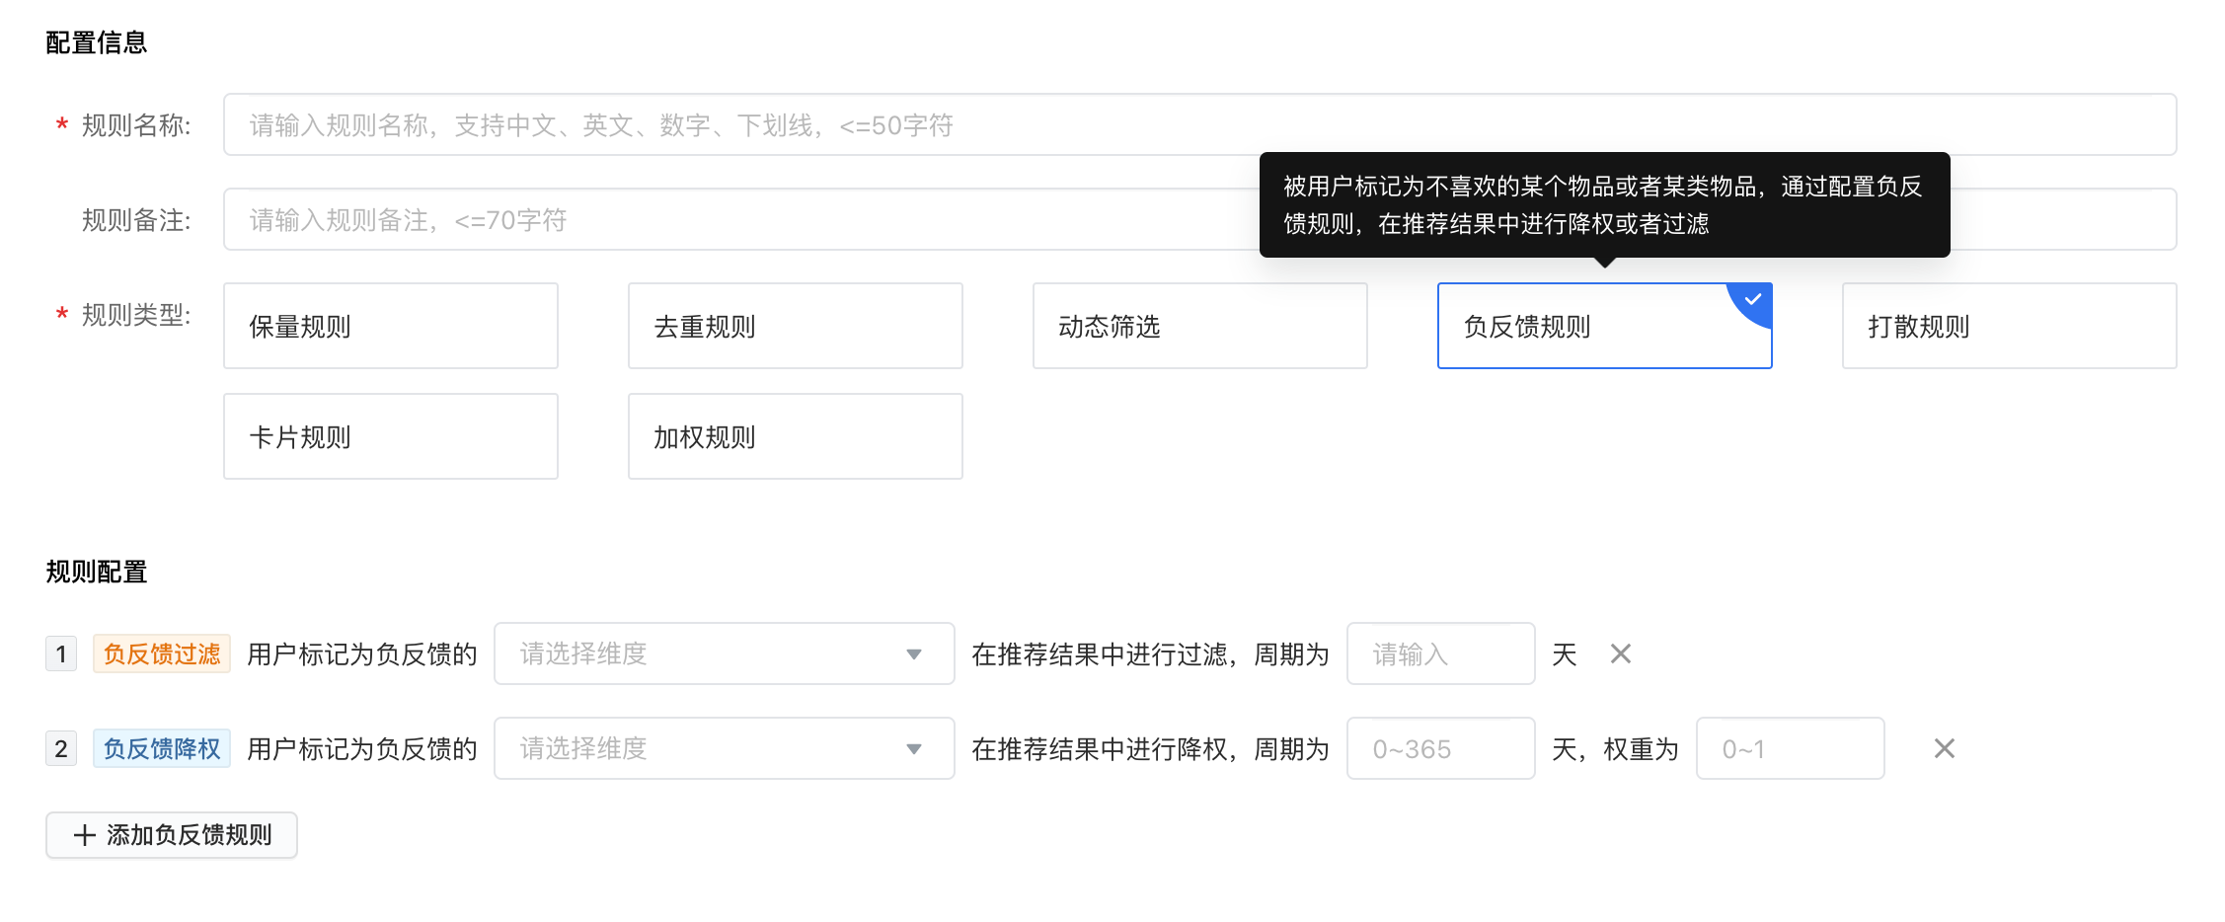Pick the 打散规则 rule type
The image size is (2225, 922).
(2010, 326)
